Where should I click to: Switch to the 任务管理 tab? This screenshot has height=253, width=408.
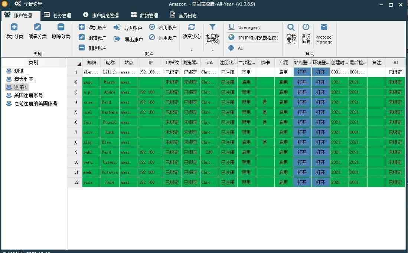coord(58,15)
